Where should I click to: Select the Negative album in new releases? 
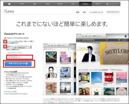click(x=96, y=77)
